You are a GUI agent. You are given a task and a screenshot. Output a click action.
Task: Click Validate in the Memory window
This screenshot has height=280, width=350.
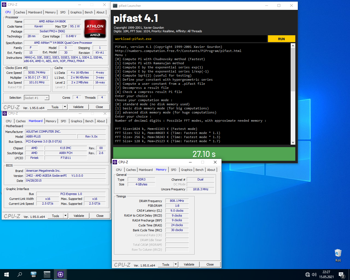point(189,264)
